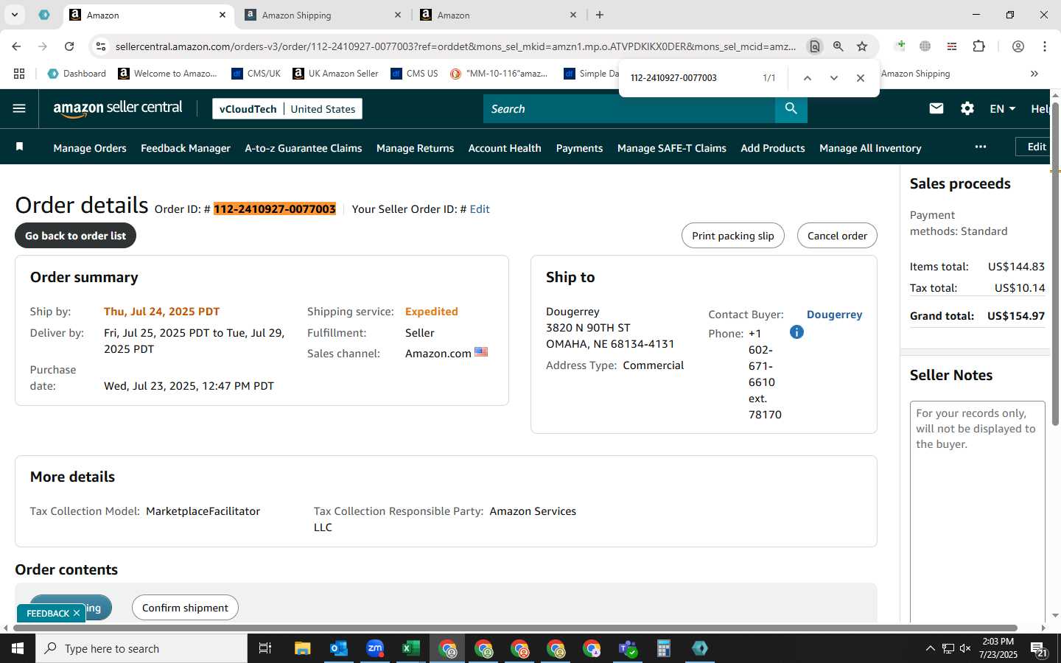Edit the Seller Order ID link

(x=480, y=209)
